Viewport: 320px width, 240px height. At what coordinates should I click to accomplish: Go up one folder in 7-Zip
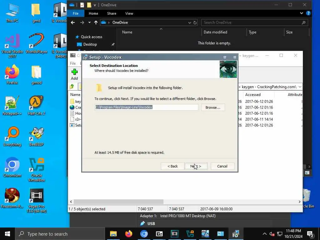(x=72, y=87)
